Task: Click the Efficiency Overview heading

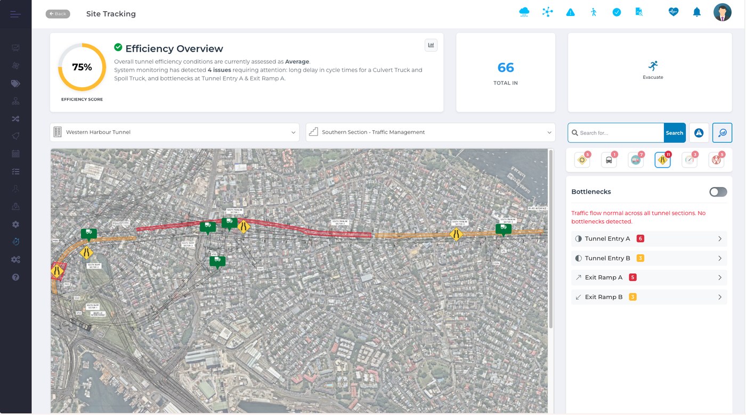Action: tap(174, 48)
